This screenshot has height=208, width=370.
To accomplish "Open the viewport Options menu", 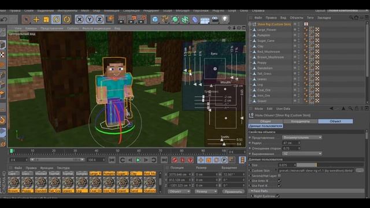I will tap(73, 28).
